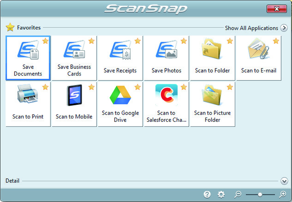This screenshot has width=292, height=202.
Task: Open Scan to Google Drive
Action: [120, 104]
